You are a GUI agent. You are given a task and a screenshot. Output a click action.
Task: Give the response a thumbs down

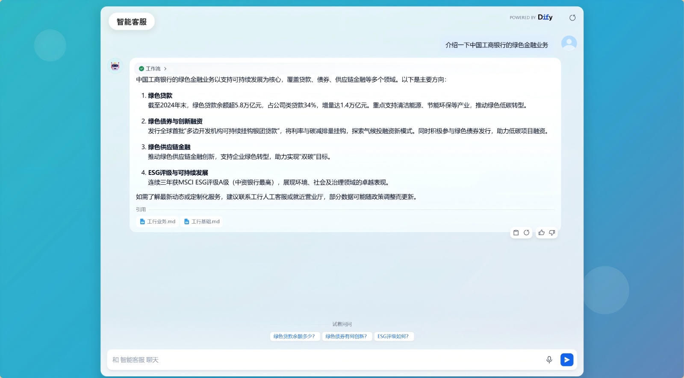point(552,233)
